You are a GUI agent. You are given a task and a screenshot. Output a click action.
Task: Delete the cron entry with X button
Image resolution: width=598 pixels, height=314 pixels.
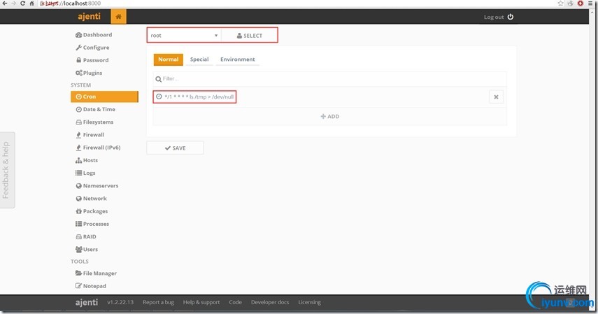click(x=496, y=97)
